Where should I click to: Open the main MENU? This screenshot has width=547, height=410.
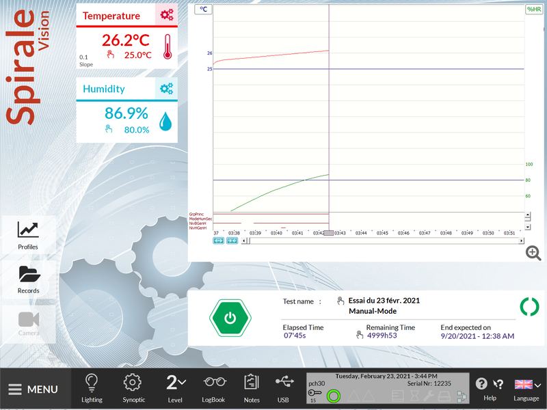[x=34, y=389]
